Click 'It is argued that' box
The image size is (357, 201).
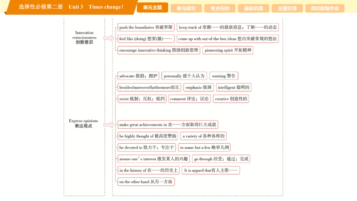(x=211, y=170)
